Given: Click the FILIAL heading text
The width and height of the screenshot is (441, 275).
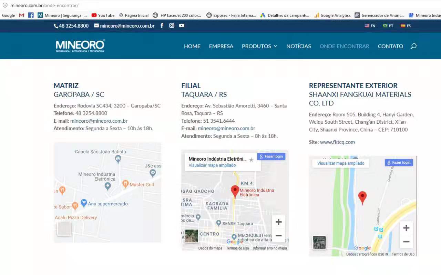Looking at the screenshot, I should coord(191,85).
